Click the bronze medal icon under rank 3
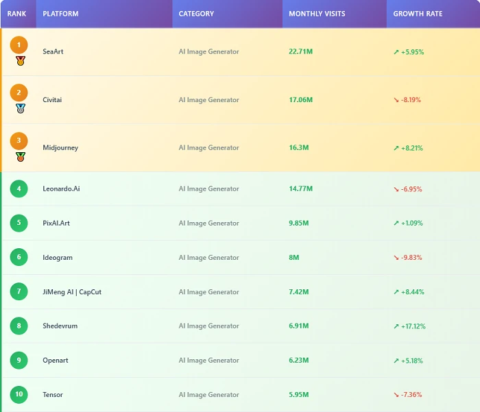This screenshot has height=412, width=480. click(20, 156)
